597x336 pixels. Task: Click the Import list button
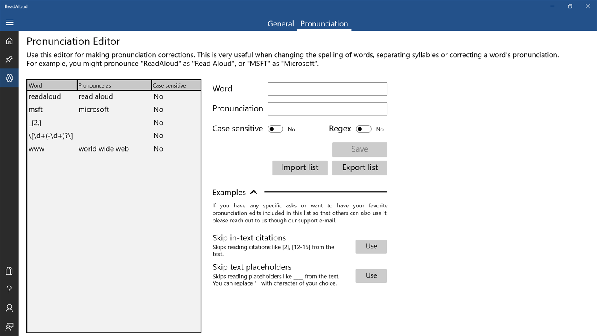(x=300, y=168)
